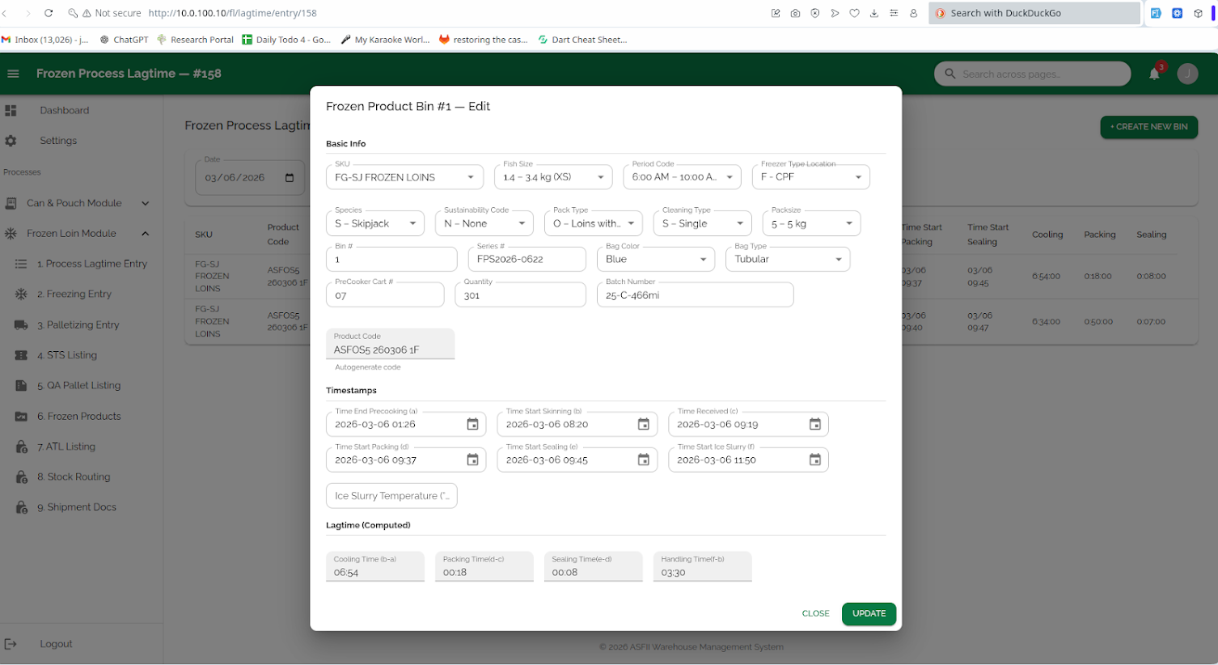
Task: Click the UPDATE button
Action: 869,614
